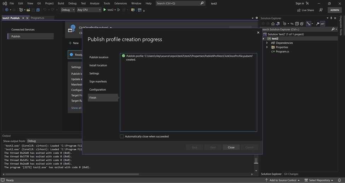Click the New Project toolbar icon
Viewport: 345px width, 183px height.
(21, 10)
